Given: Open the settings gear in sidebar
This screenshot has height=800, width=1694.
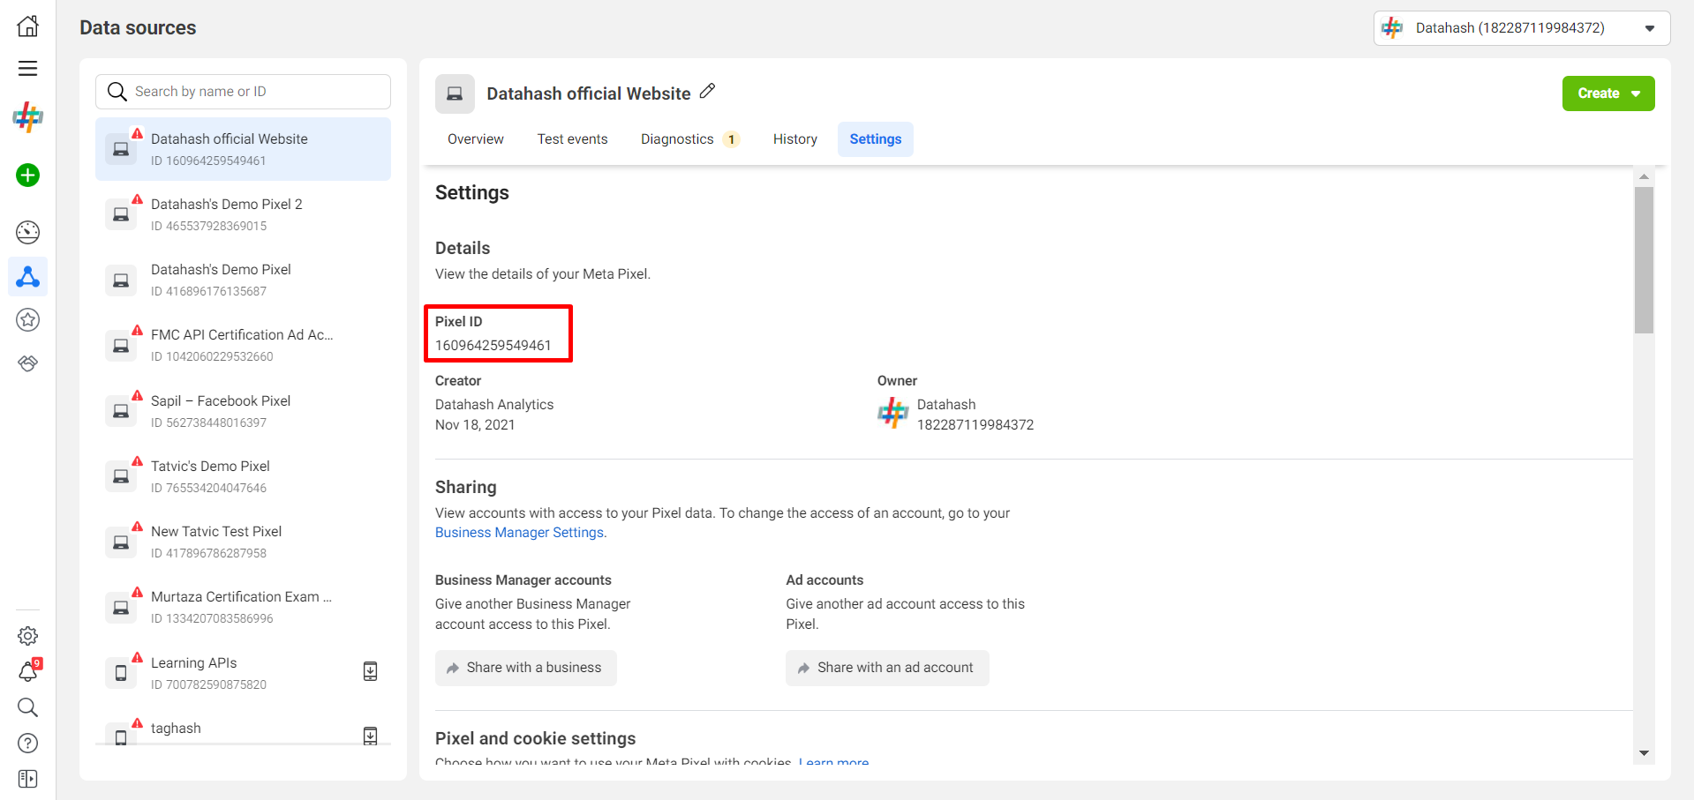Looking at the screenshot, I should tap(28, 636).
